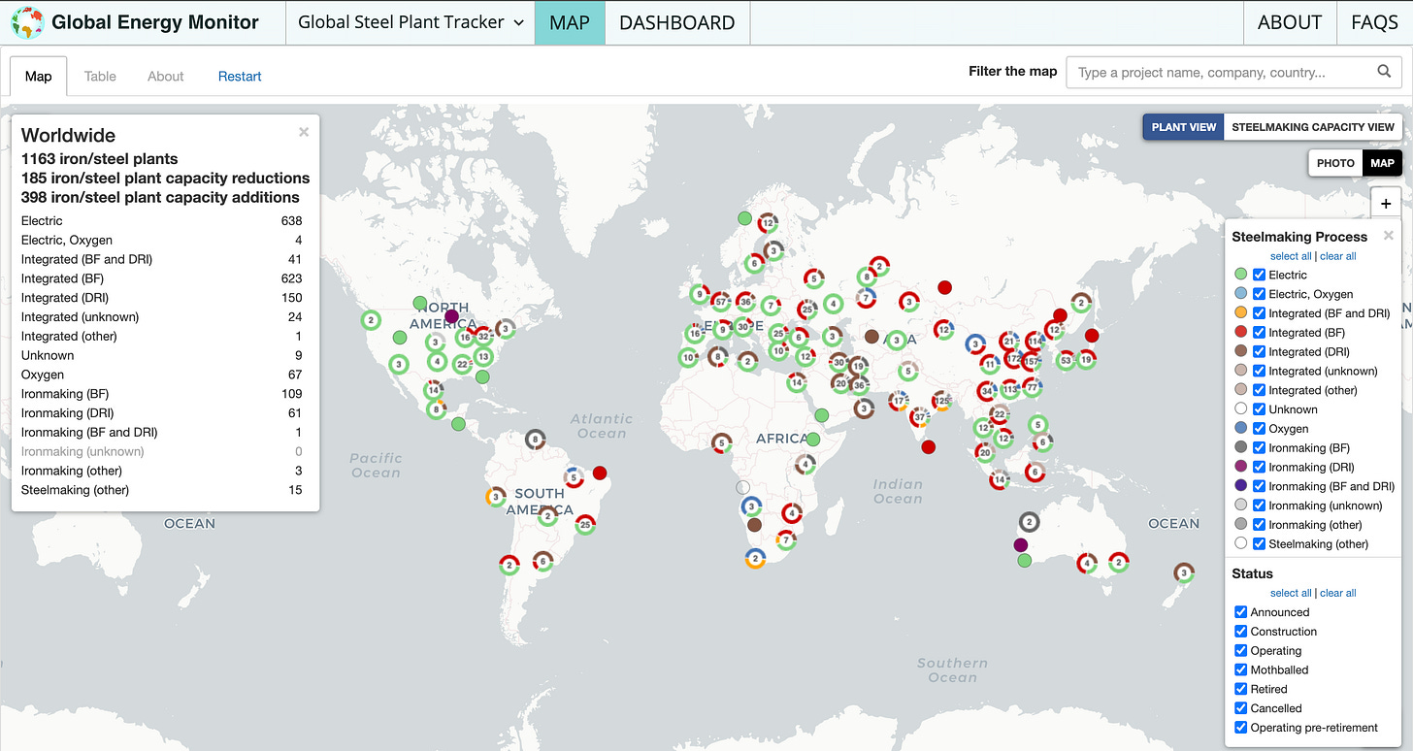Close the Worldwide summary panel
Image resolution: width=1413 pixels, height=751 pixels.
304,132
